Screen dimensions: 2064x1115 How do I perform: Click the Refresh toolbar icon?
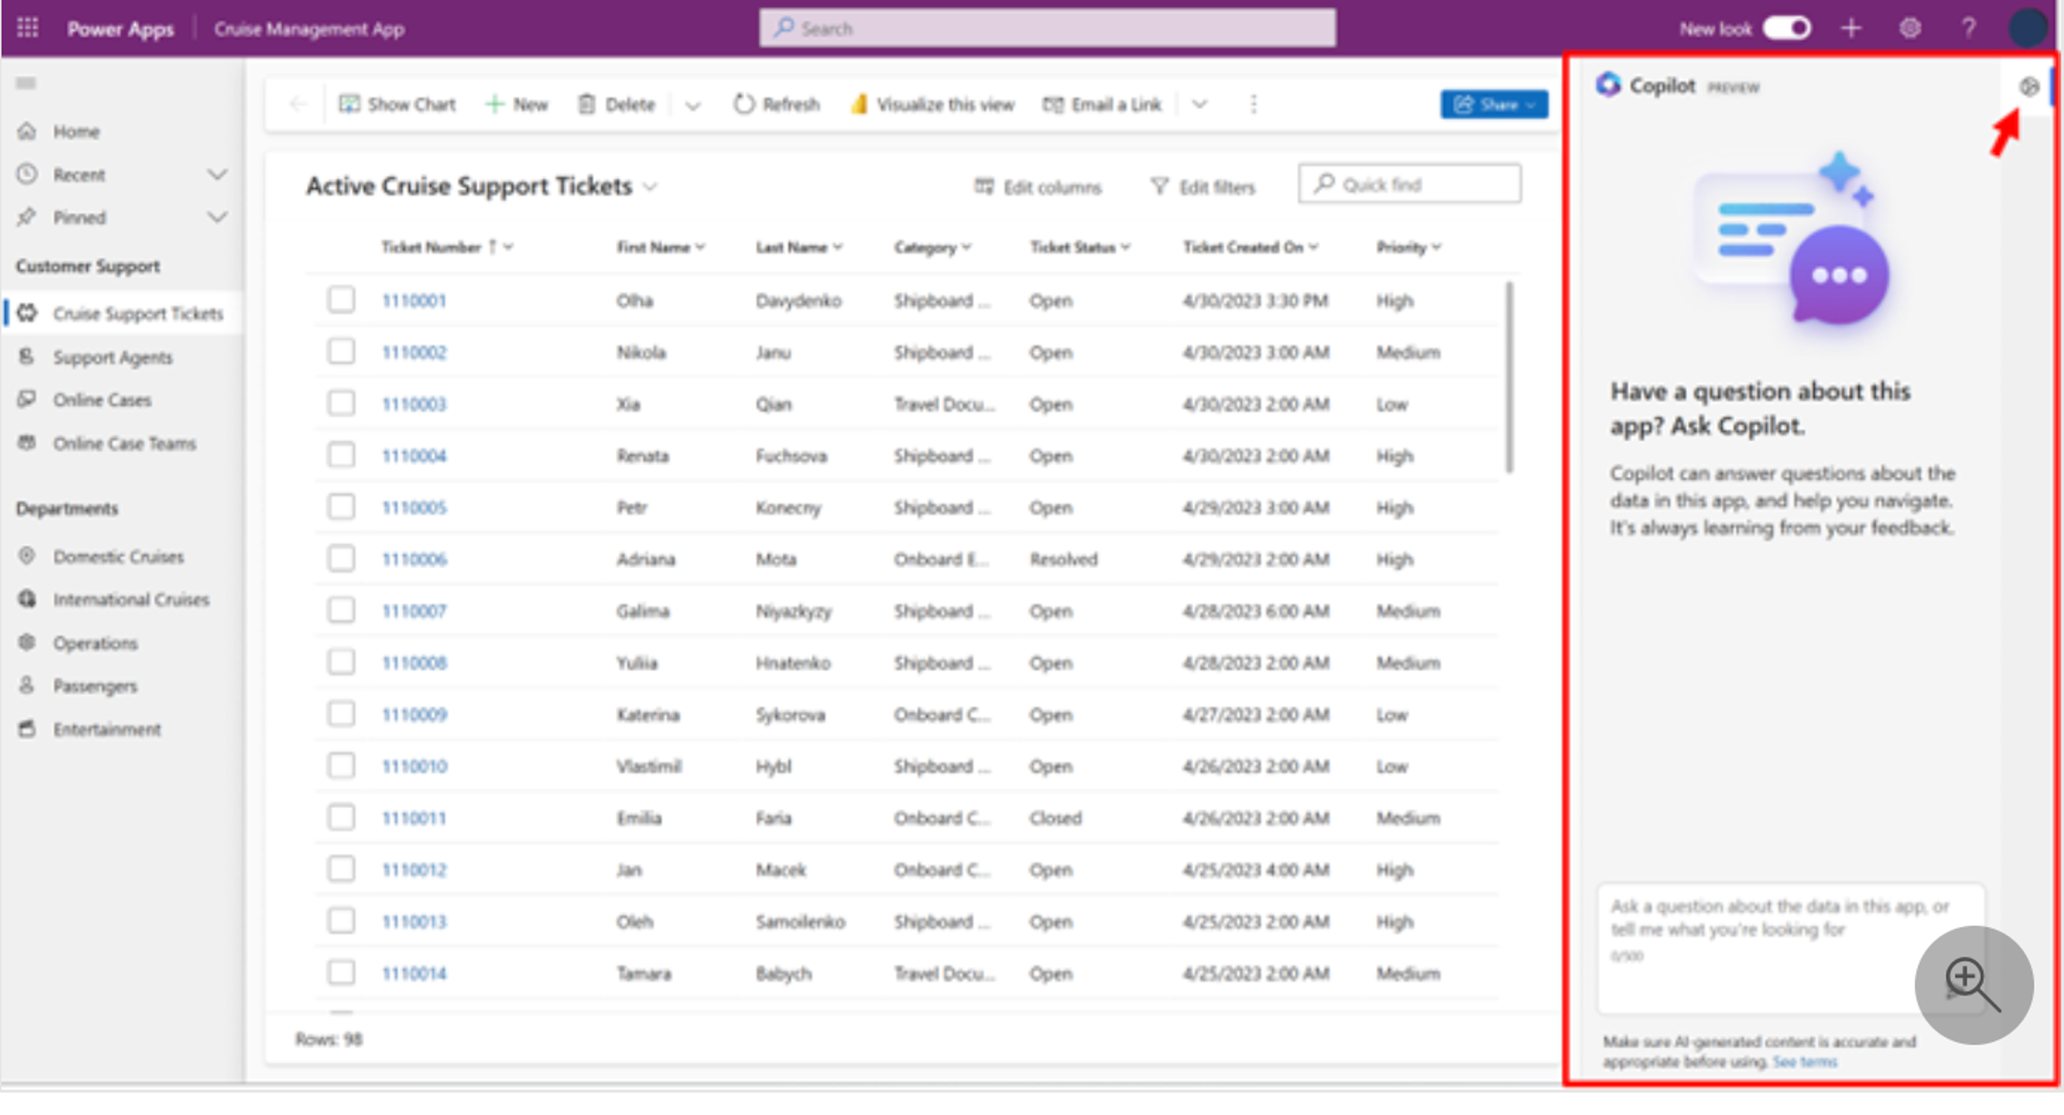pos(744,105)
